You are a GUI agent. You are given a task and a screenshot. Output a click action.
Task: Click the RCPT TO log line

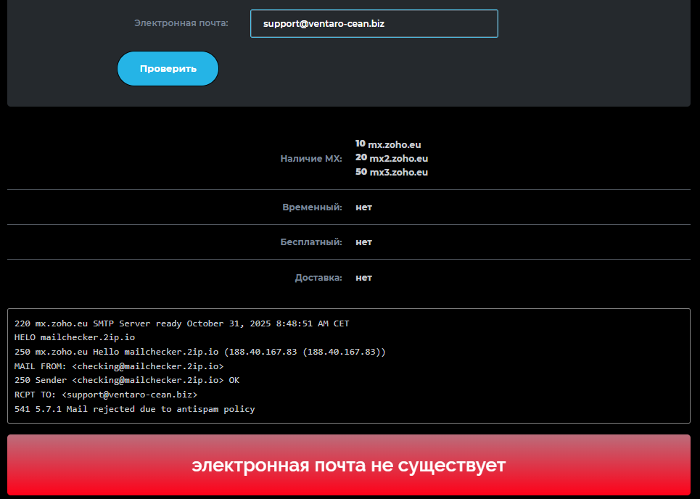coord(105,395)
